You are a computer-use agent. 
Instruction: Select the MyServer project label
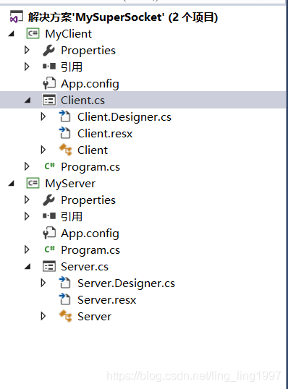[70, 184]
